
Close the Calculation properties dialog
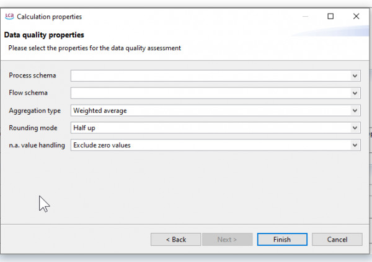point(356,16)
